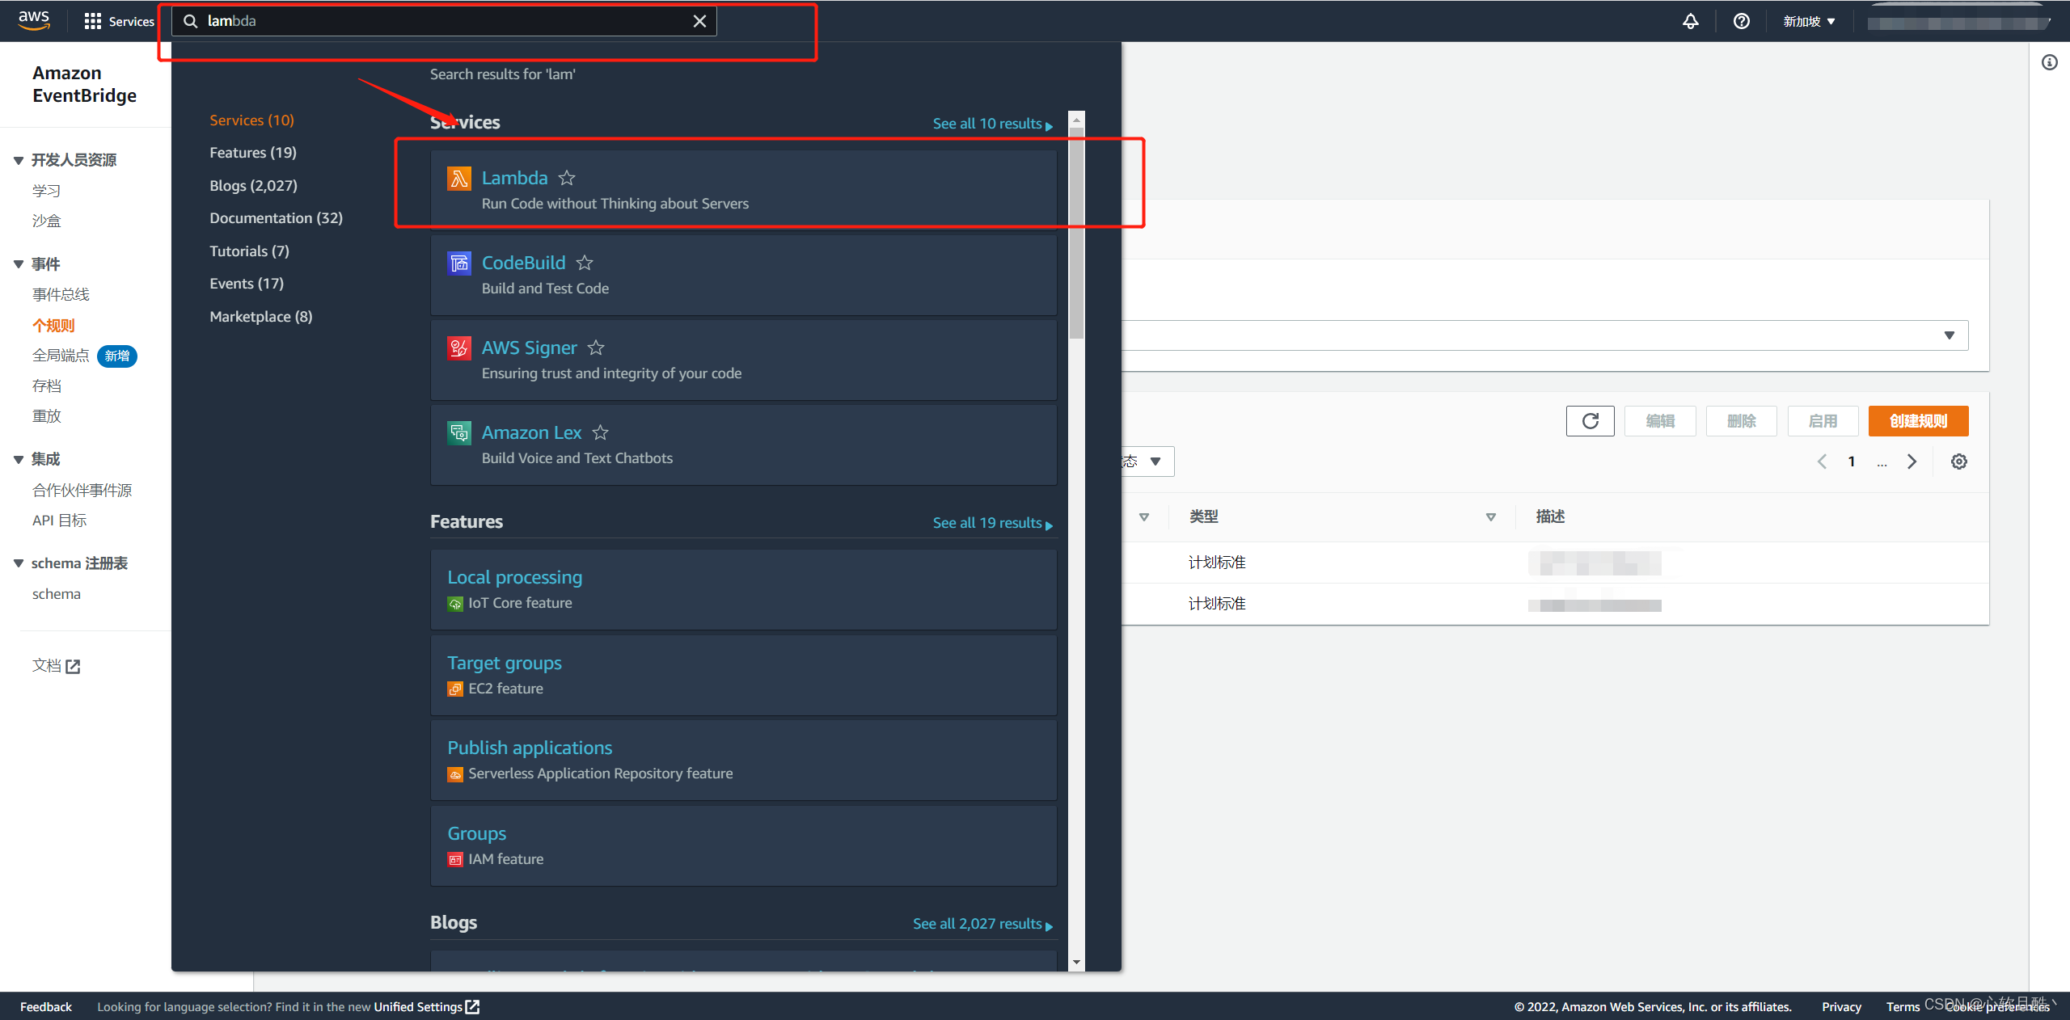Viewport: 2070px width, 1020px height.
Task: Click the 创建规则 button
Action: point(1918,421)
